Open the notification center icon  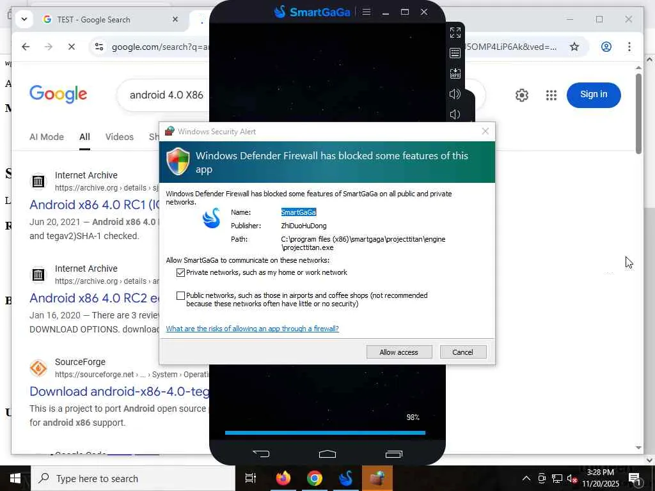(x=635, y=478)
